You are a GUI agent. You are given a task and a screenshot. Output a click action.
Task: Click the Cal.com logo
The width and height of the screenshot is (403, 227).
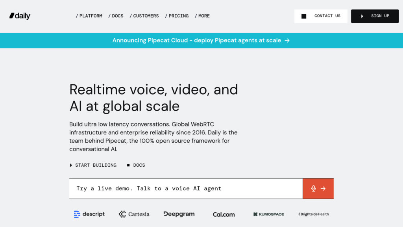point(224,214)
